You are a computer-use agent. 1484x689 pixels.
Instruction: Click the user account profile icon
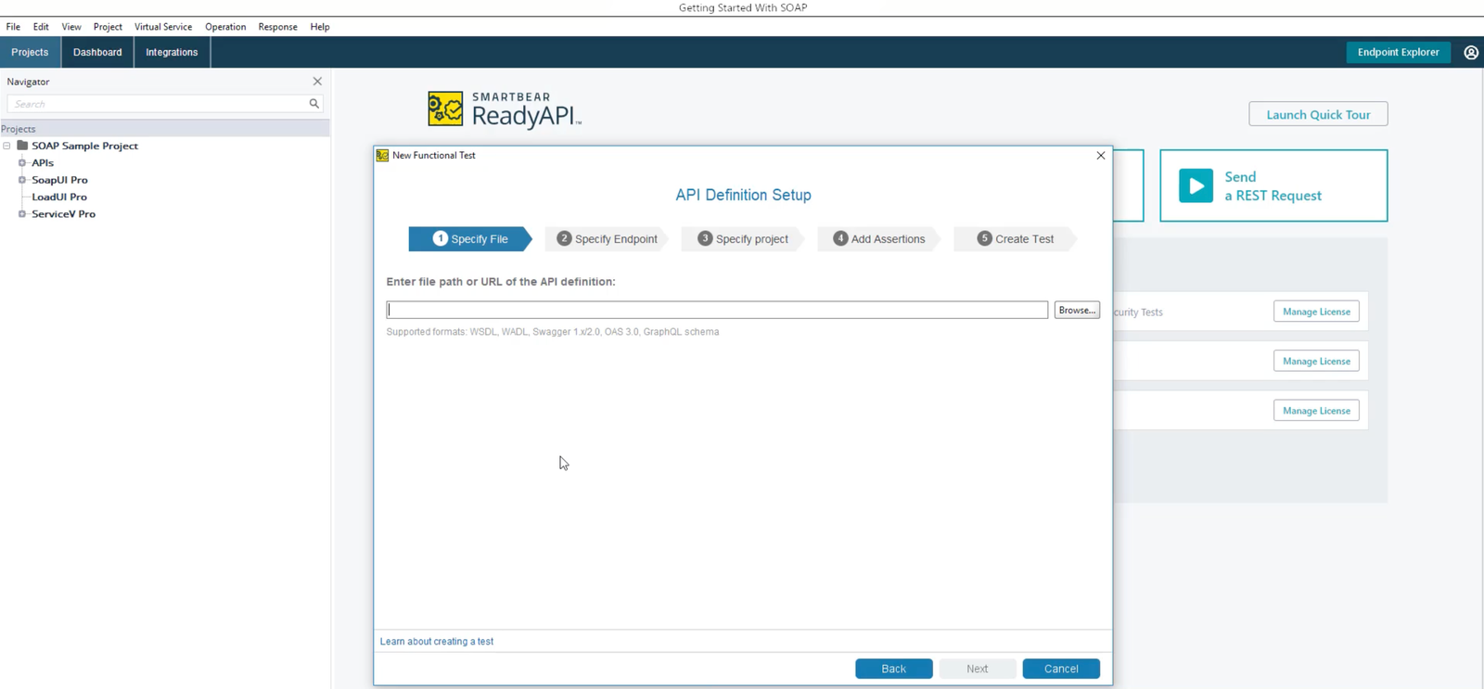pos(1470,53)
